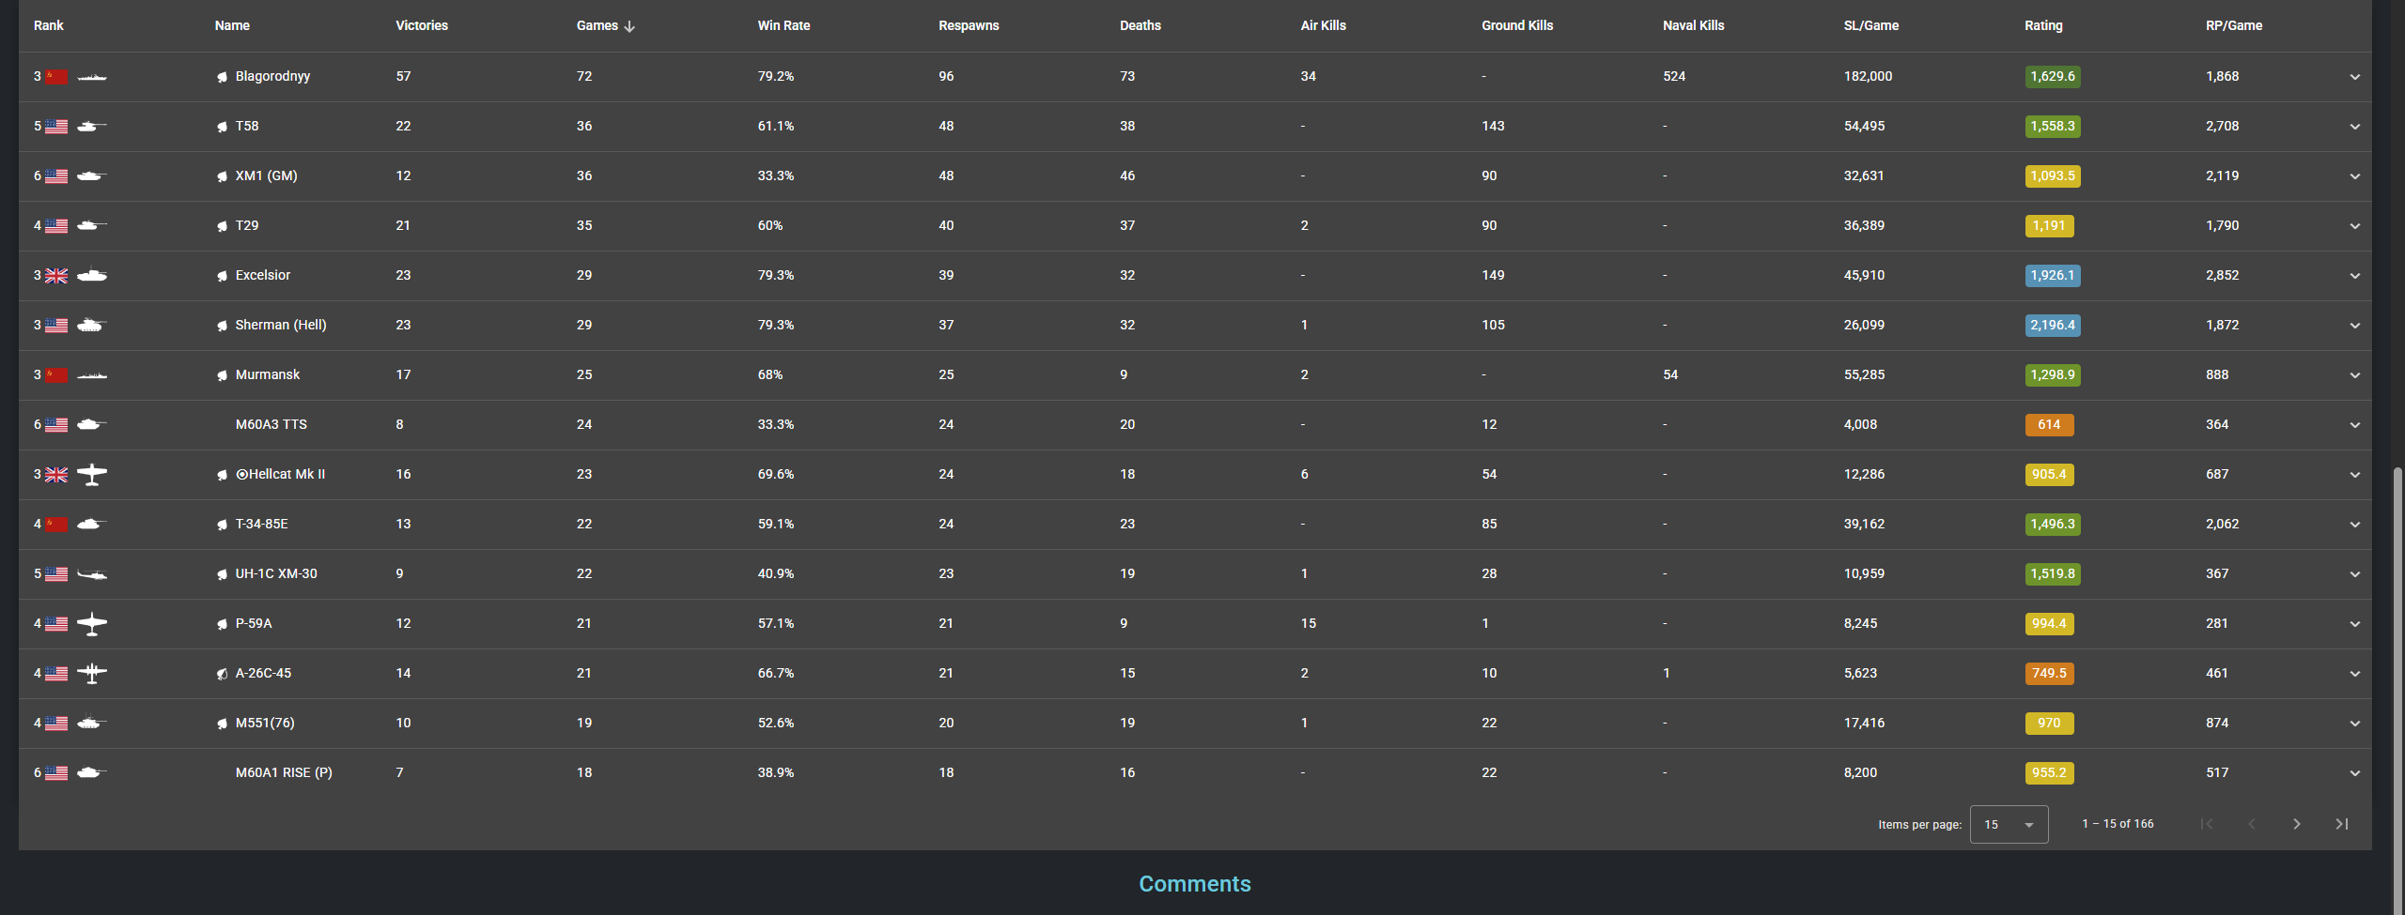2405x915 pixels.
Task: Go to the next page of results
Action: click(2296, 824)
